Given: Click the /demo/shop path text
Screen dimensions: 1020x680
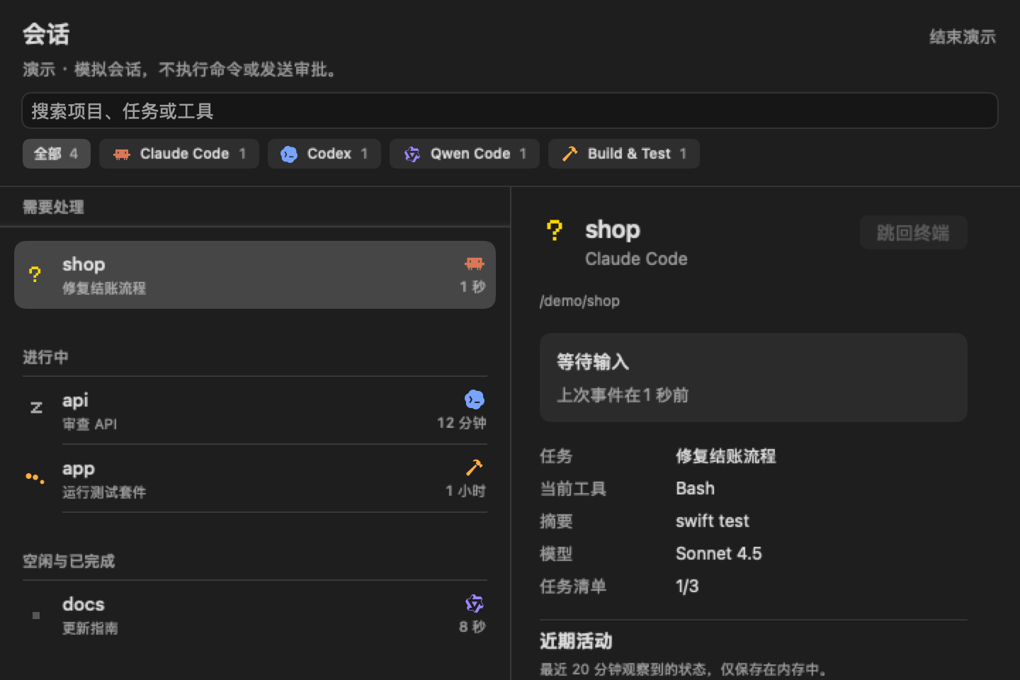Looking at the screenshot, I should 579,301.
